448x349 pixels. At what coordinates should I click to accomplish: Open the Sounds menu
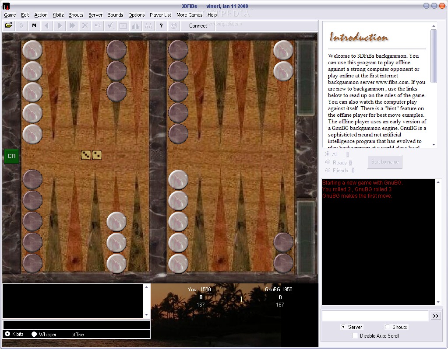tap(116, 15)
